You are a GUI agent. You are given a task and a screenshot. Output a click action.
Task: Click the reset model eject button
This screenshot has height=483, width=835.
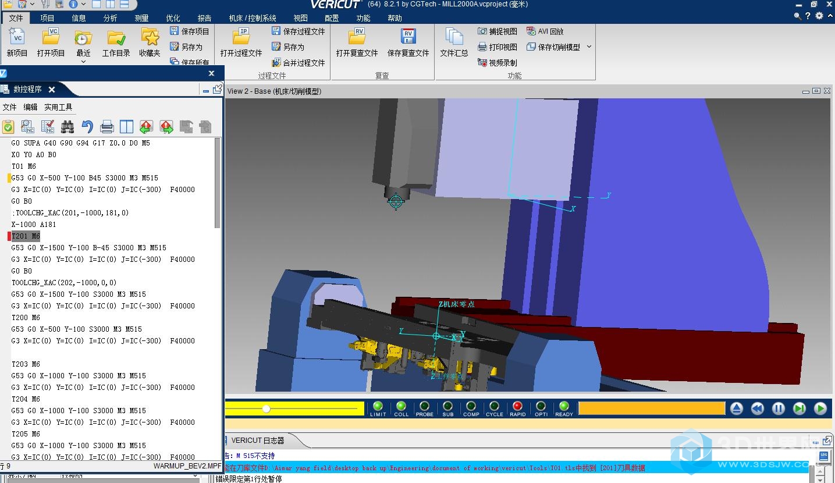[x=736, y=409]
